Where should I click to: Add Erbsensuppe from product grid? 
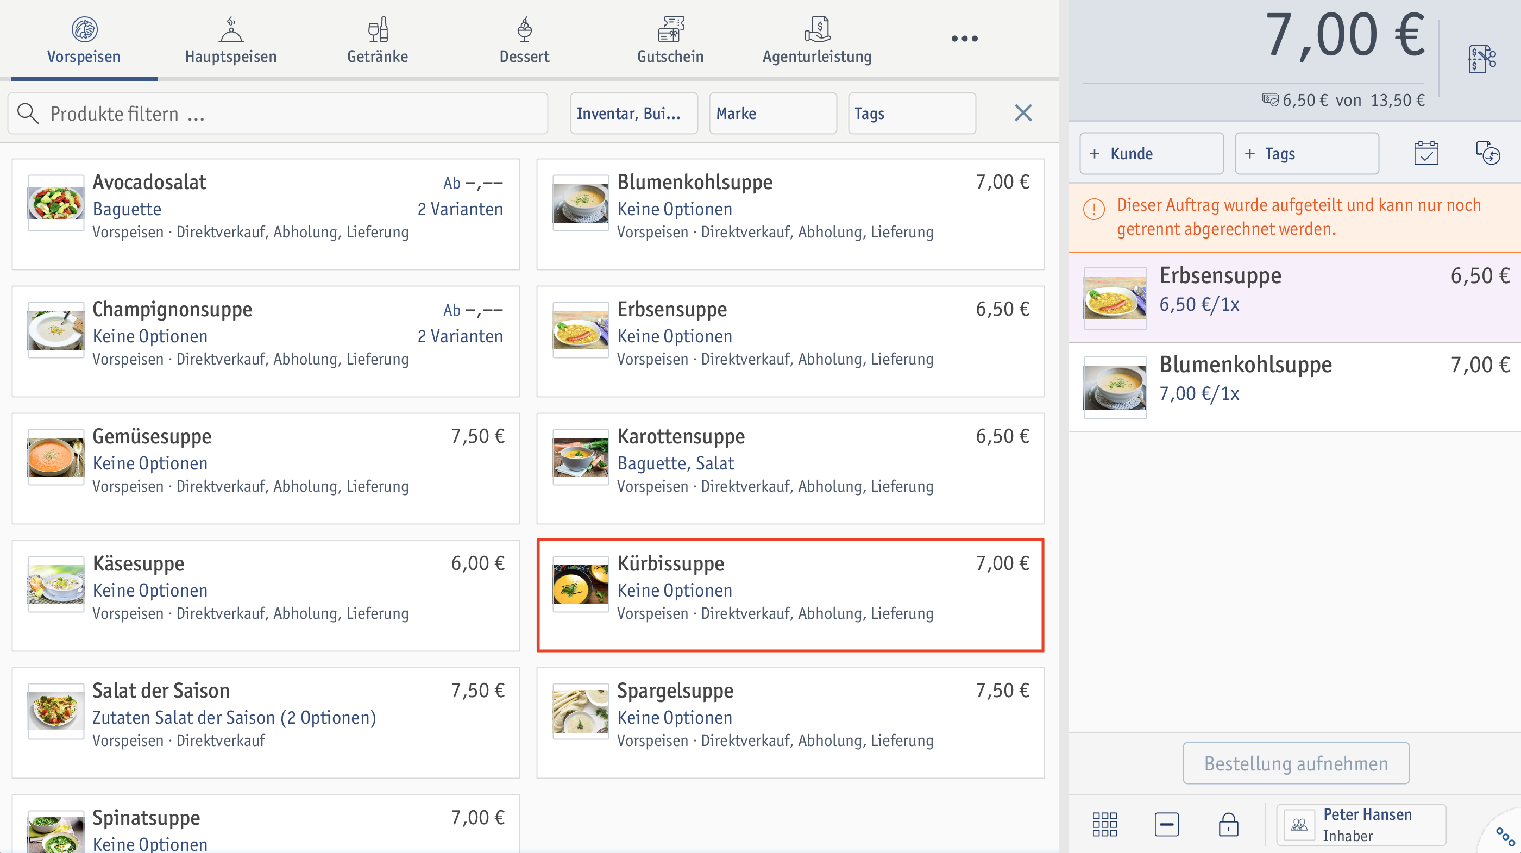(790, 341)
